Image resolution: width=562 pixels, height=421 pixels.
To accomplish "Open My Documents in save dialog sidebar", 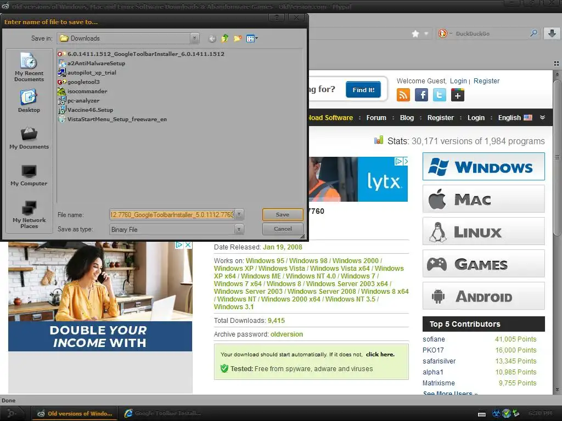I will pyautogui.click(x=29, y=138).
